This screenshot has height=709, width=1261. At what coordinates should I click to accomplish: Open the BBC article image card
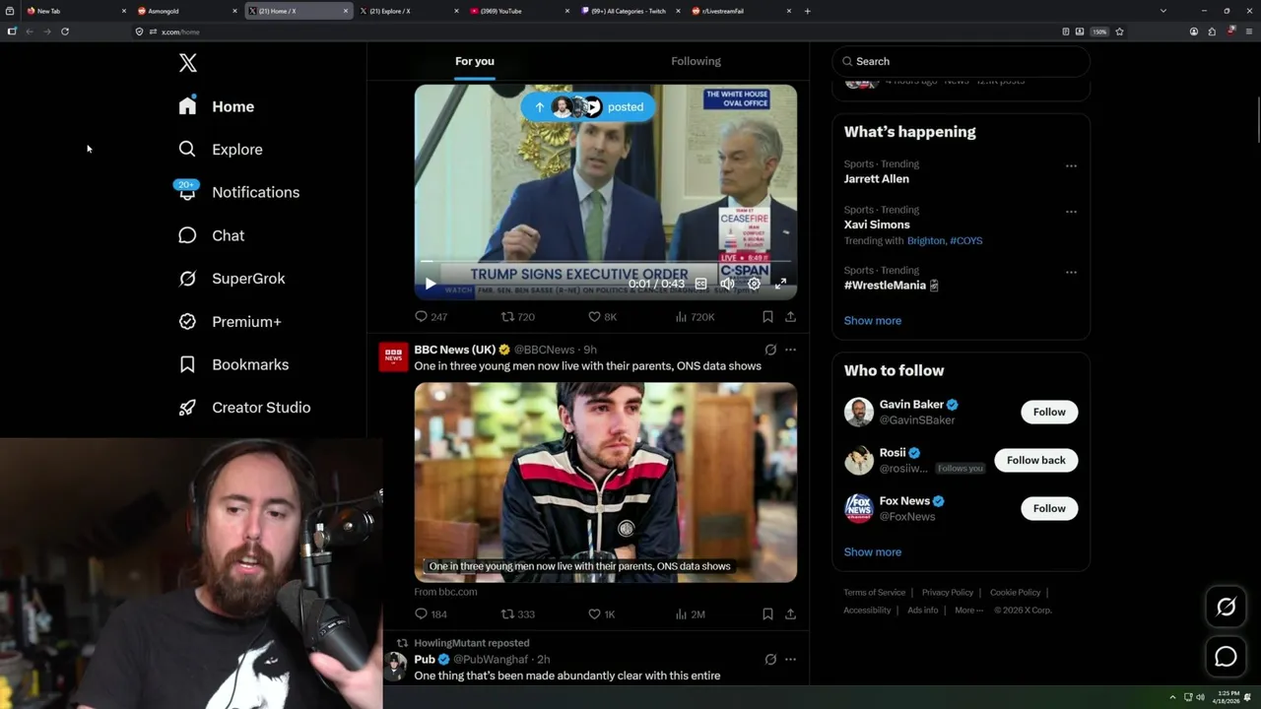606,483
